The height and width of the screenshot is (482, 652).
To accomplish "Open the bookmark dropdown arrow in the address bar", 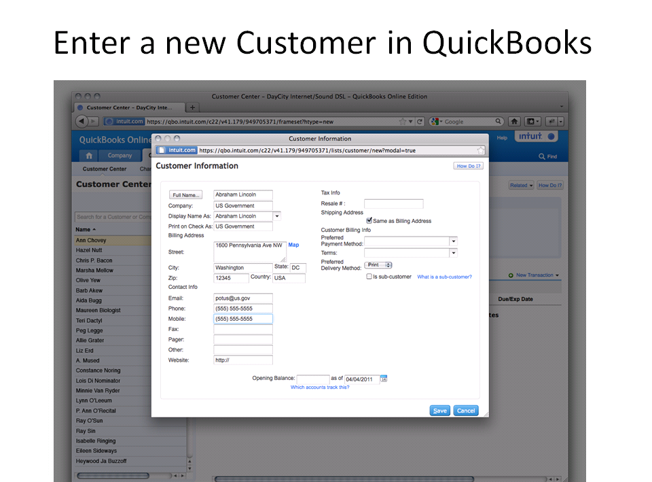I will coord(410,122).
